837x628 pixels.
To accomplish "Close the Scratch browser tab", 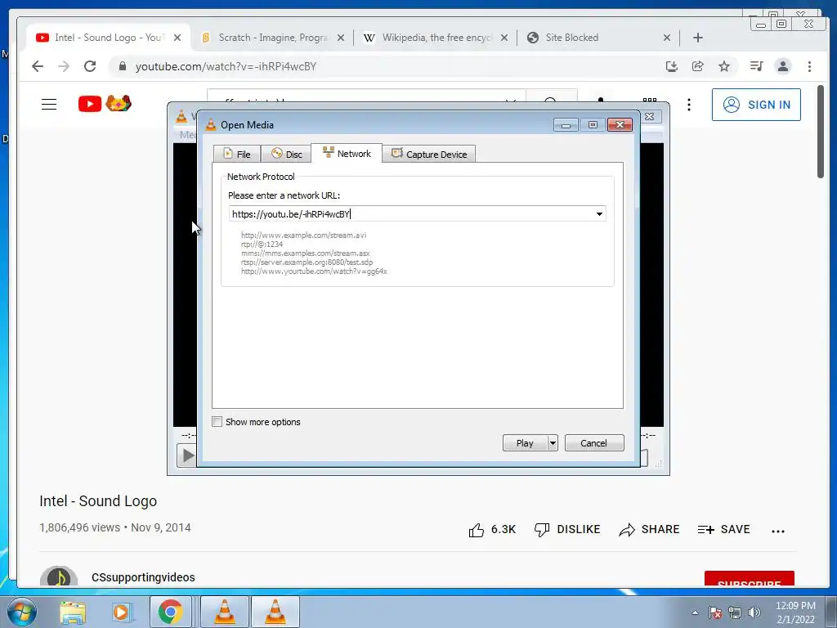I will tap(341, 38).
